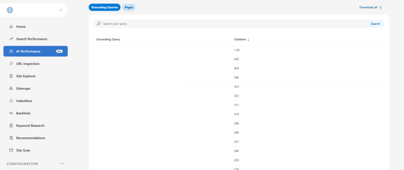This screenshot has width=404, height=170.
Task: Select the Grounding Queries tab
Action: (x=105, y=7)
